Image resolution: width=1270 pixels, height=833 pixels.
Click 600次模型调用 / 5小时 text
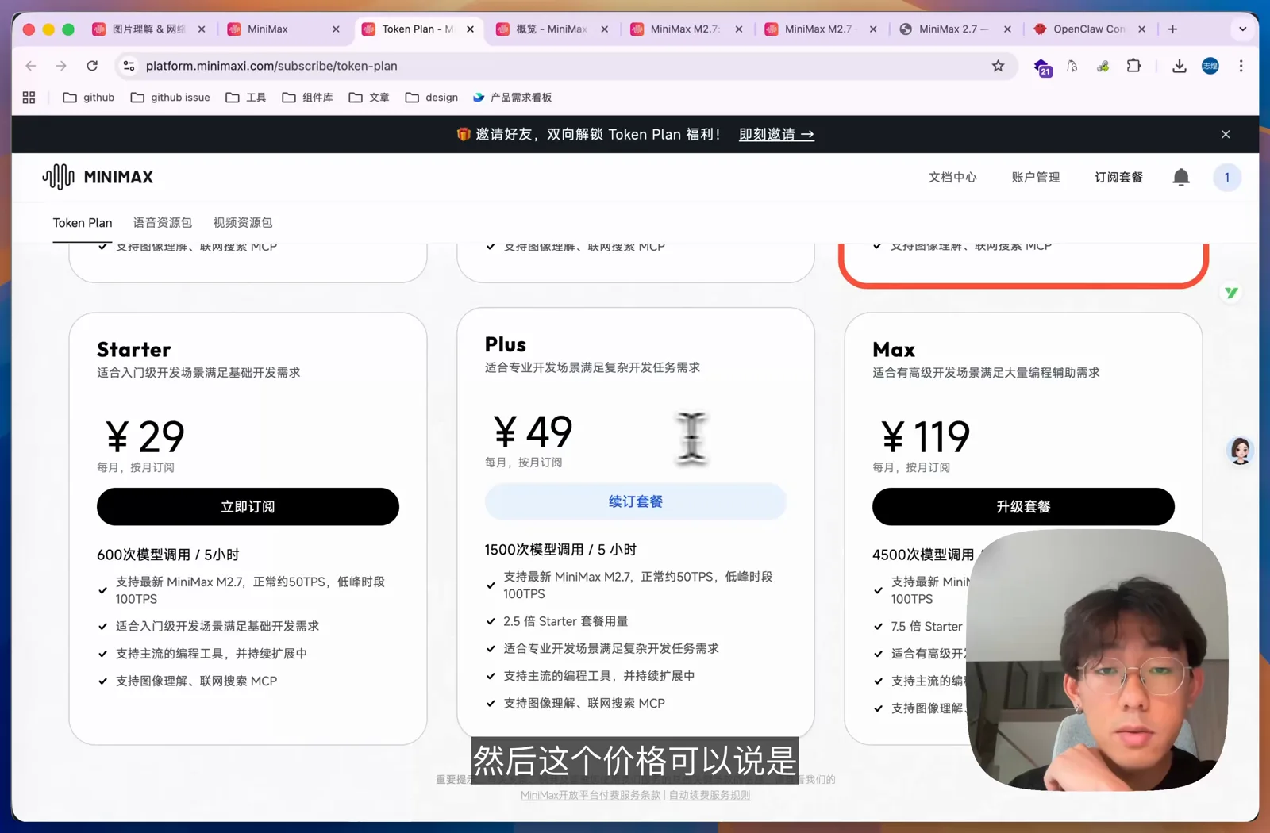click(168, 555)
